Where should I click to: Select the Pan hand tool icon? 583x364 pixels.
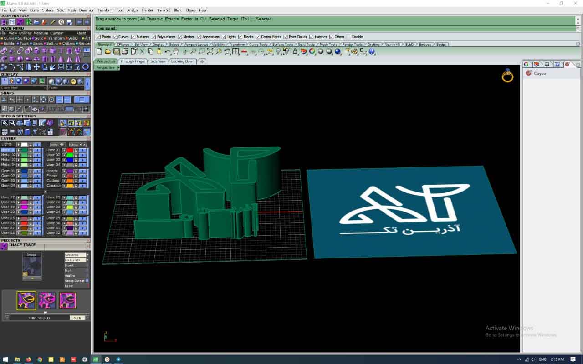pyautogui.click(x=176, y=52)
